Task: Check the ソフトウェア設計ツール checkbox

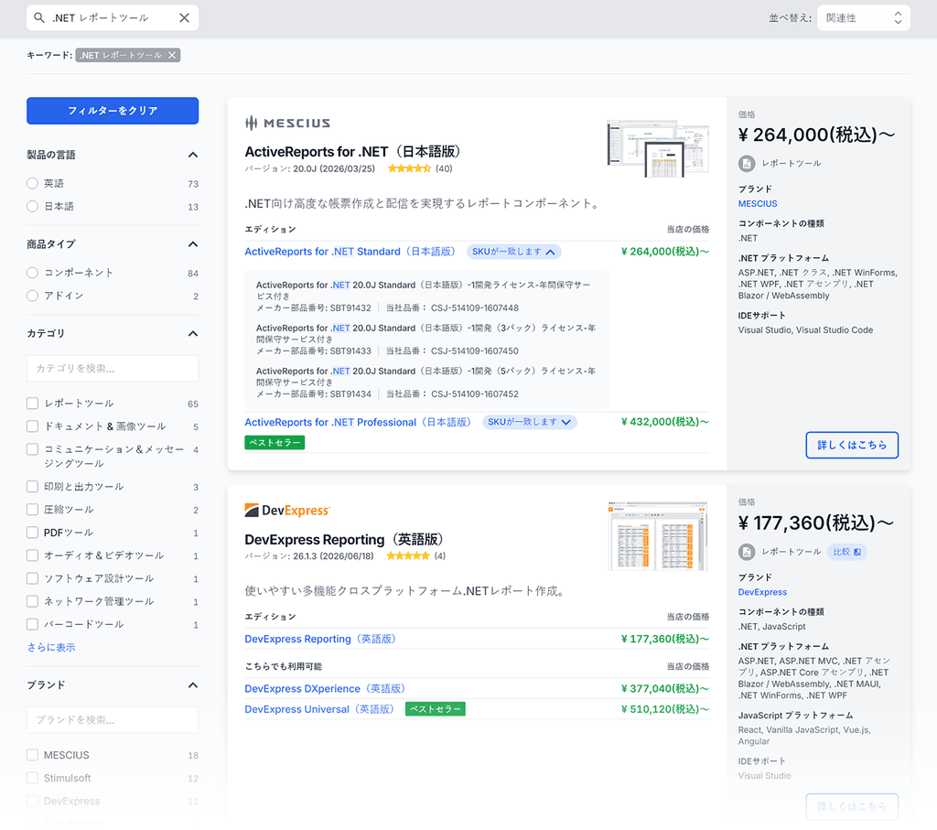Action: coord(32,577)
